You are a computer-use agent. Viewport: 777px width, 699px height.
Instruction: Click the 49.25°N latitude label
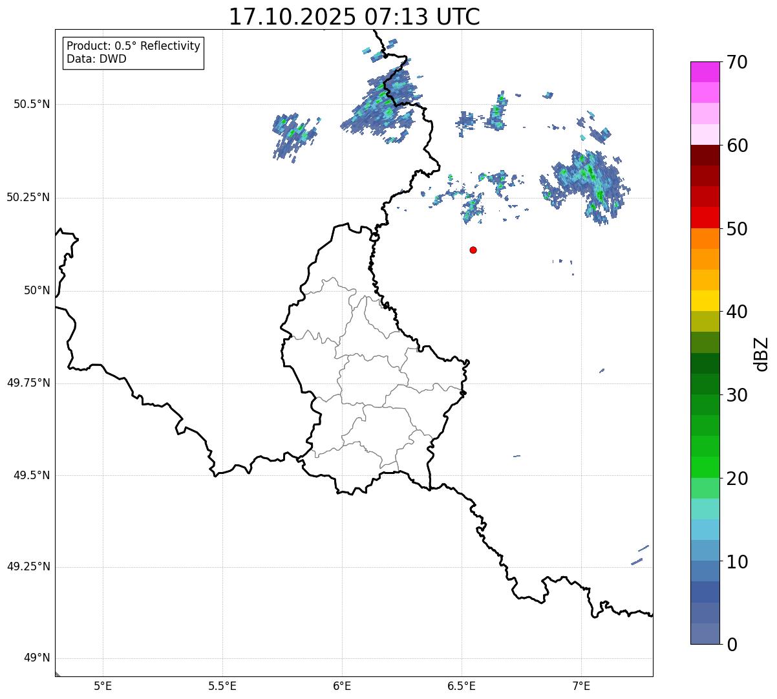pos(28,567)
